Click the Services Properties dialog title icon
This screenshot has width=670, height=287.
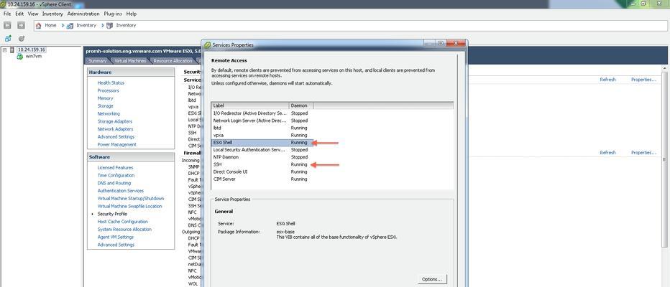[207, 44]
